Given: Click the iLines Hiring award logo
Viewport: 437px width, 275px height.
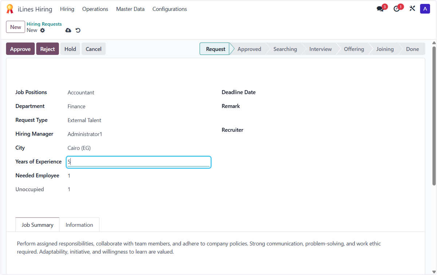Looking at the screenshot, I should pyautogui.click(x=10, y=9).
